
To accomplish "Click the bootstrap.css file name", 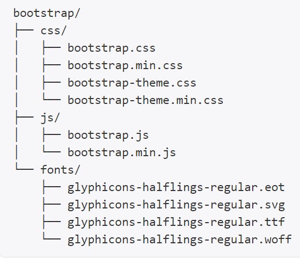I will tap(111, 48).
